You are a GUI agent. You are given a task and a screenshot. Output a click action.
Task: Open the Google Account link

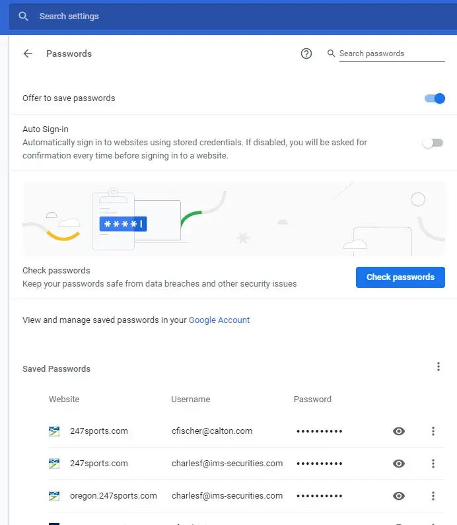point(219,320)
